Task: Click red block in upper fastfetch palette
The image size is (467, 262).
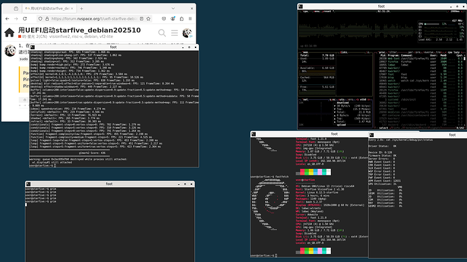Action: click(x=303, y=172)
